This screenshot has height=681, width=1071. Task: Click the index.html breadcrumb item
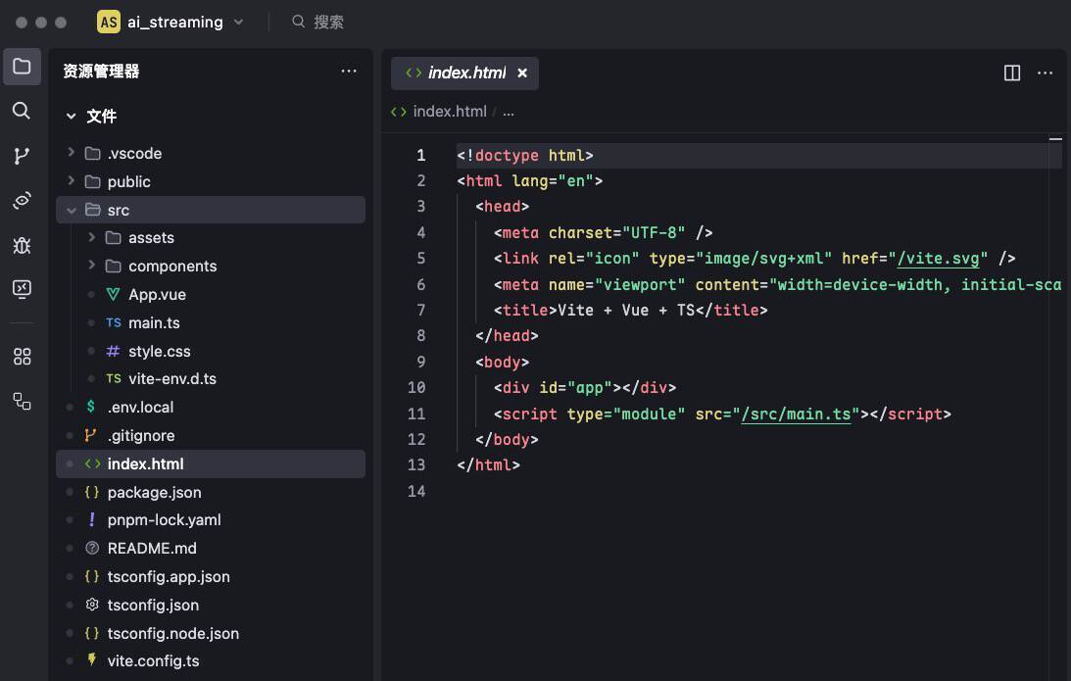click(x=449, y=111)
